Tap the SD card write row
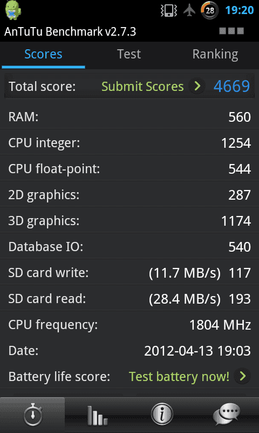Image resolution: width=259 pixels, height=433 pixels. [x=129, y=273]
